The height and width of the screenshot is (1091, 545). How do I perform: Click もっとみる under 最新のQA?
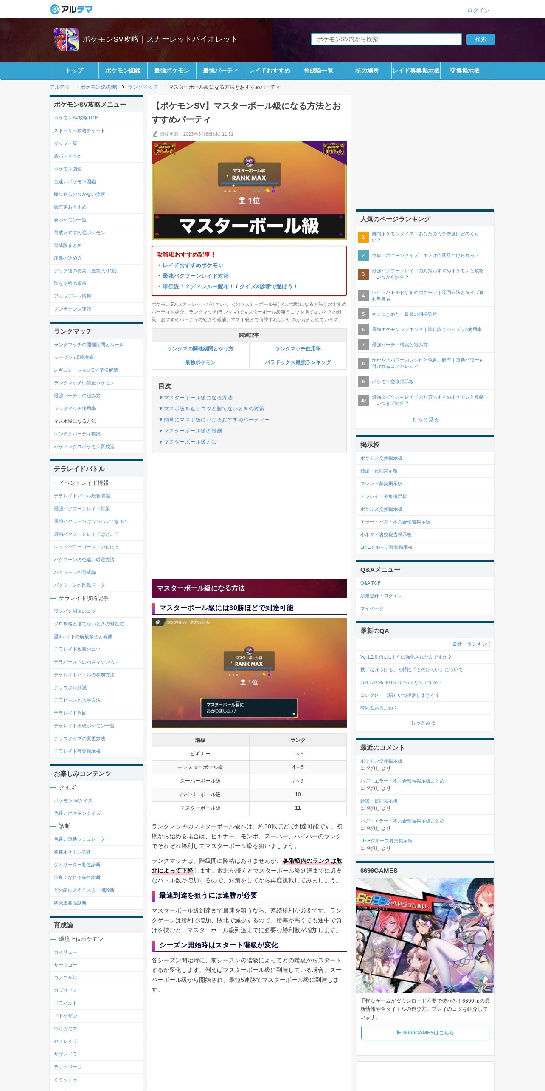point(423,723)
